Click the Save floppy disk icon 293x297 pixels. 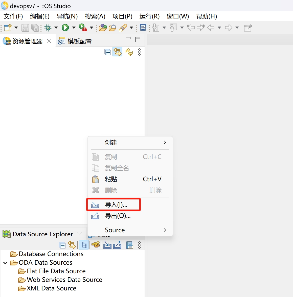[25, 28]
